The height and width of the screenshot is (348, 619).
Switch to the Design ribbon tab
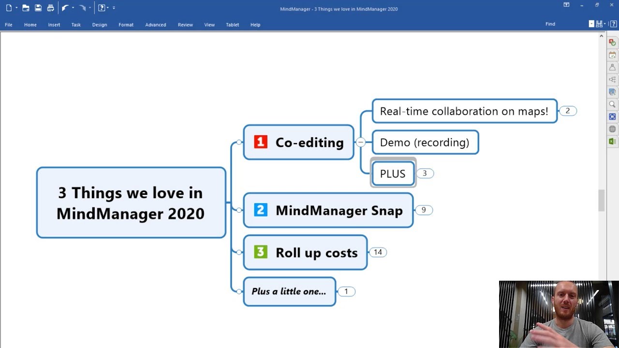tap(100, 25)
